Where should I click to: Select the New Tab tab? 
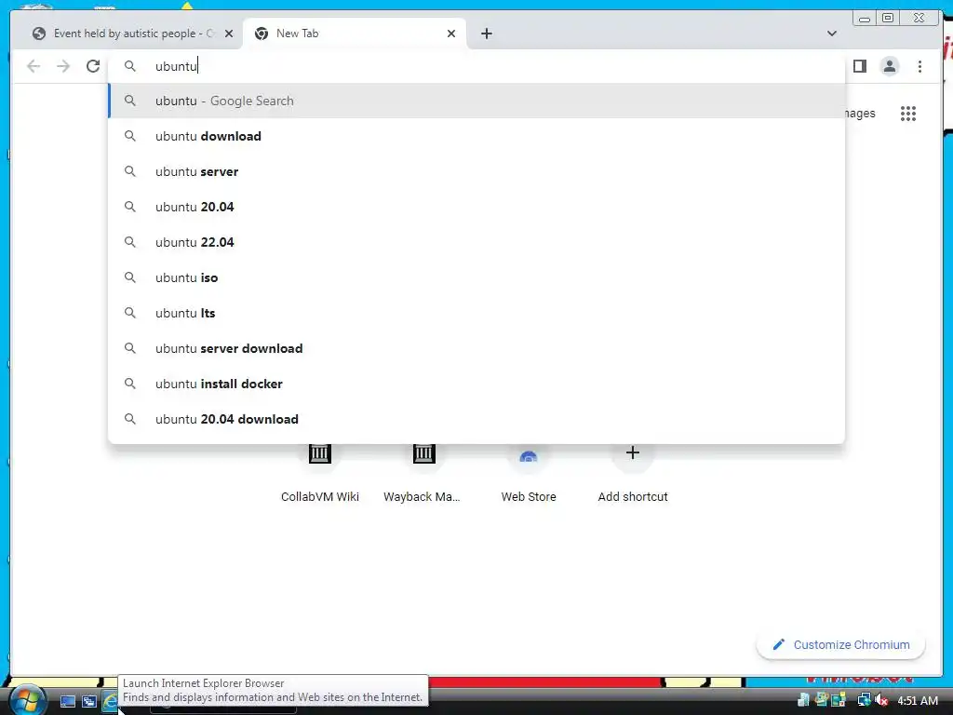355,34
